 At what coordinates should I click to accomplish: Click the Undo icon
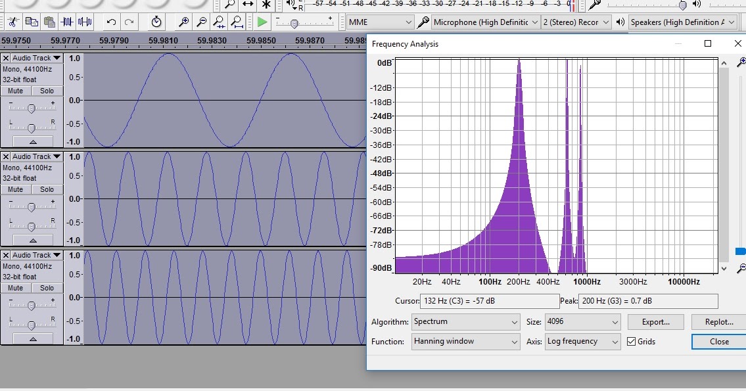[110, 22]
